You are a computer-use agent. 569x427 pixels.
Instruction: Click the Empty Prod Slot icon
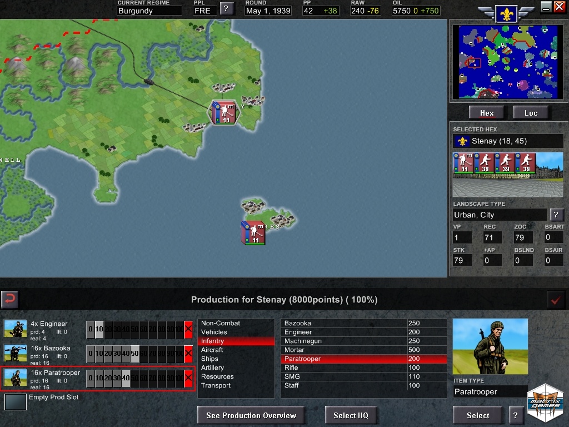[x=15, y=402]
